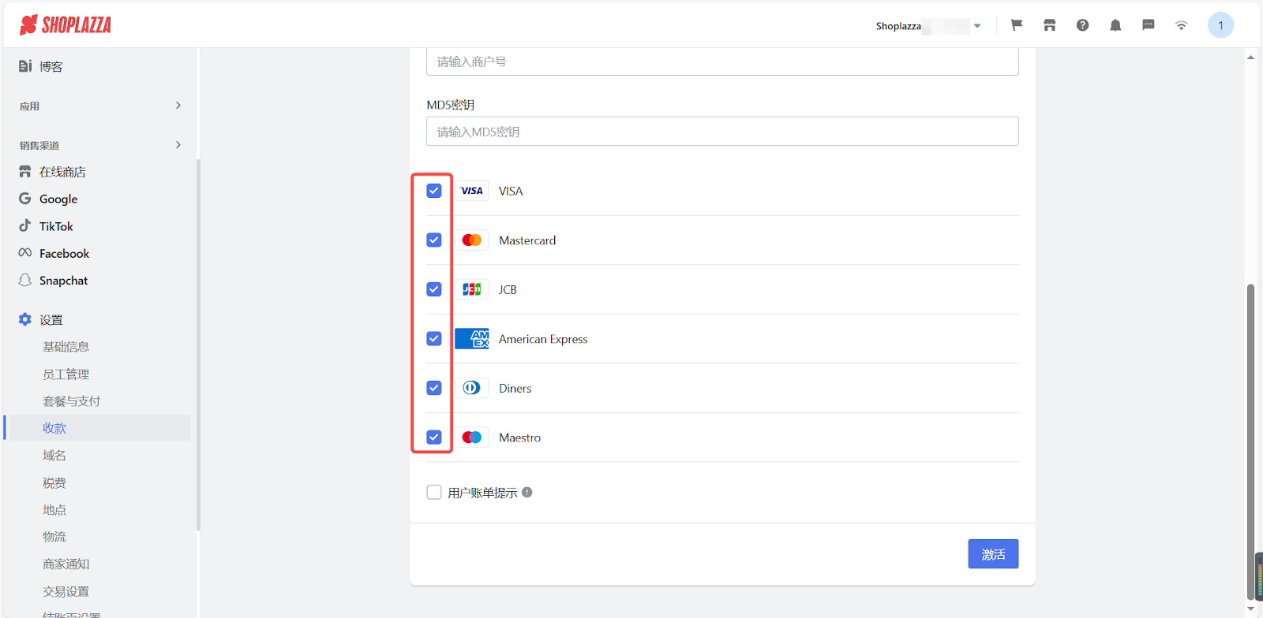Click the page vertical scrollbar thumb
Screen dimensions: 1263x618
(1251, 441)
